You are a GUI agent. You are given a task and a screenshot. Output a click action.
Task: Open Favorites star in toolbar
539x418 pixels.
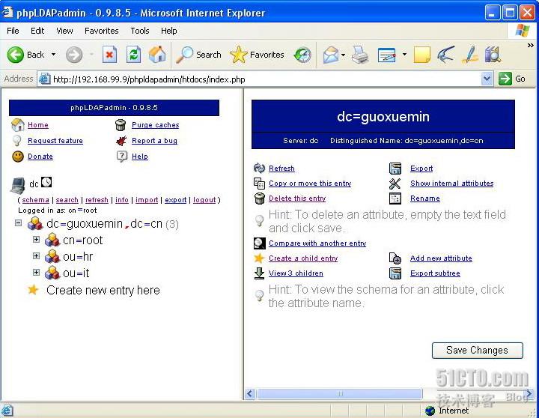click(238, 55)
